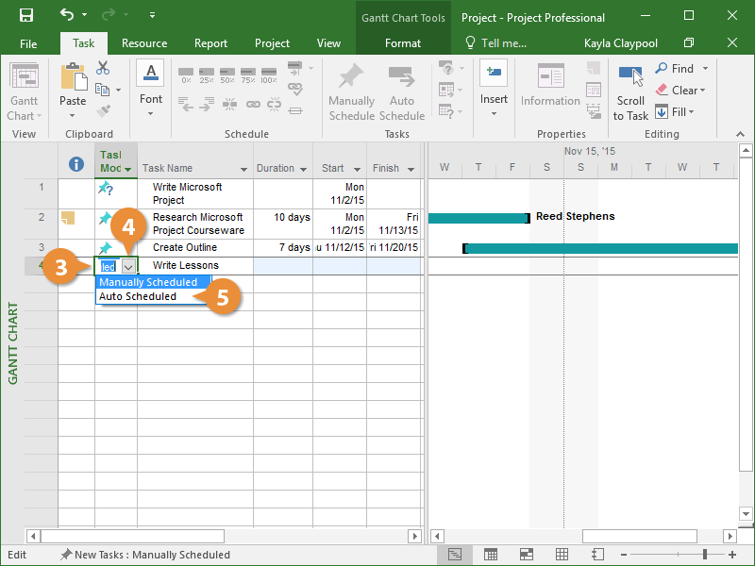Viewport: 755px width, 566px height.
Task: Choose Auto Scheduled in the dropdown list
Action: pyautogui.click(x=138, y=296)
